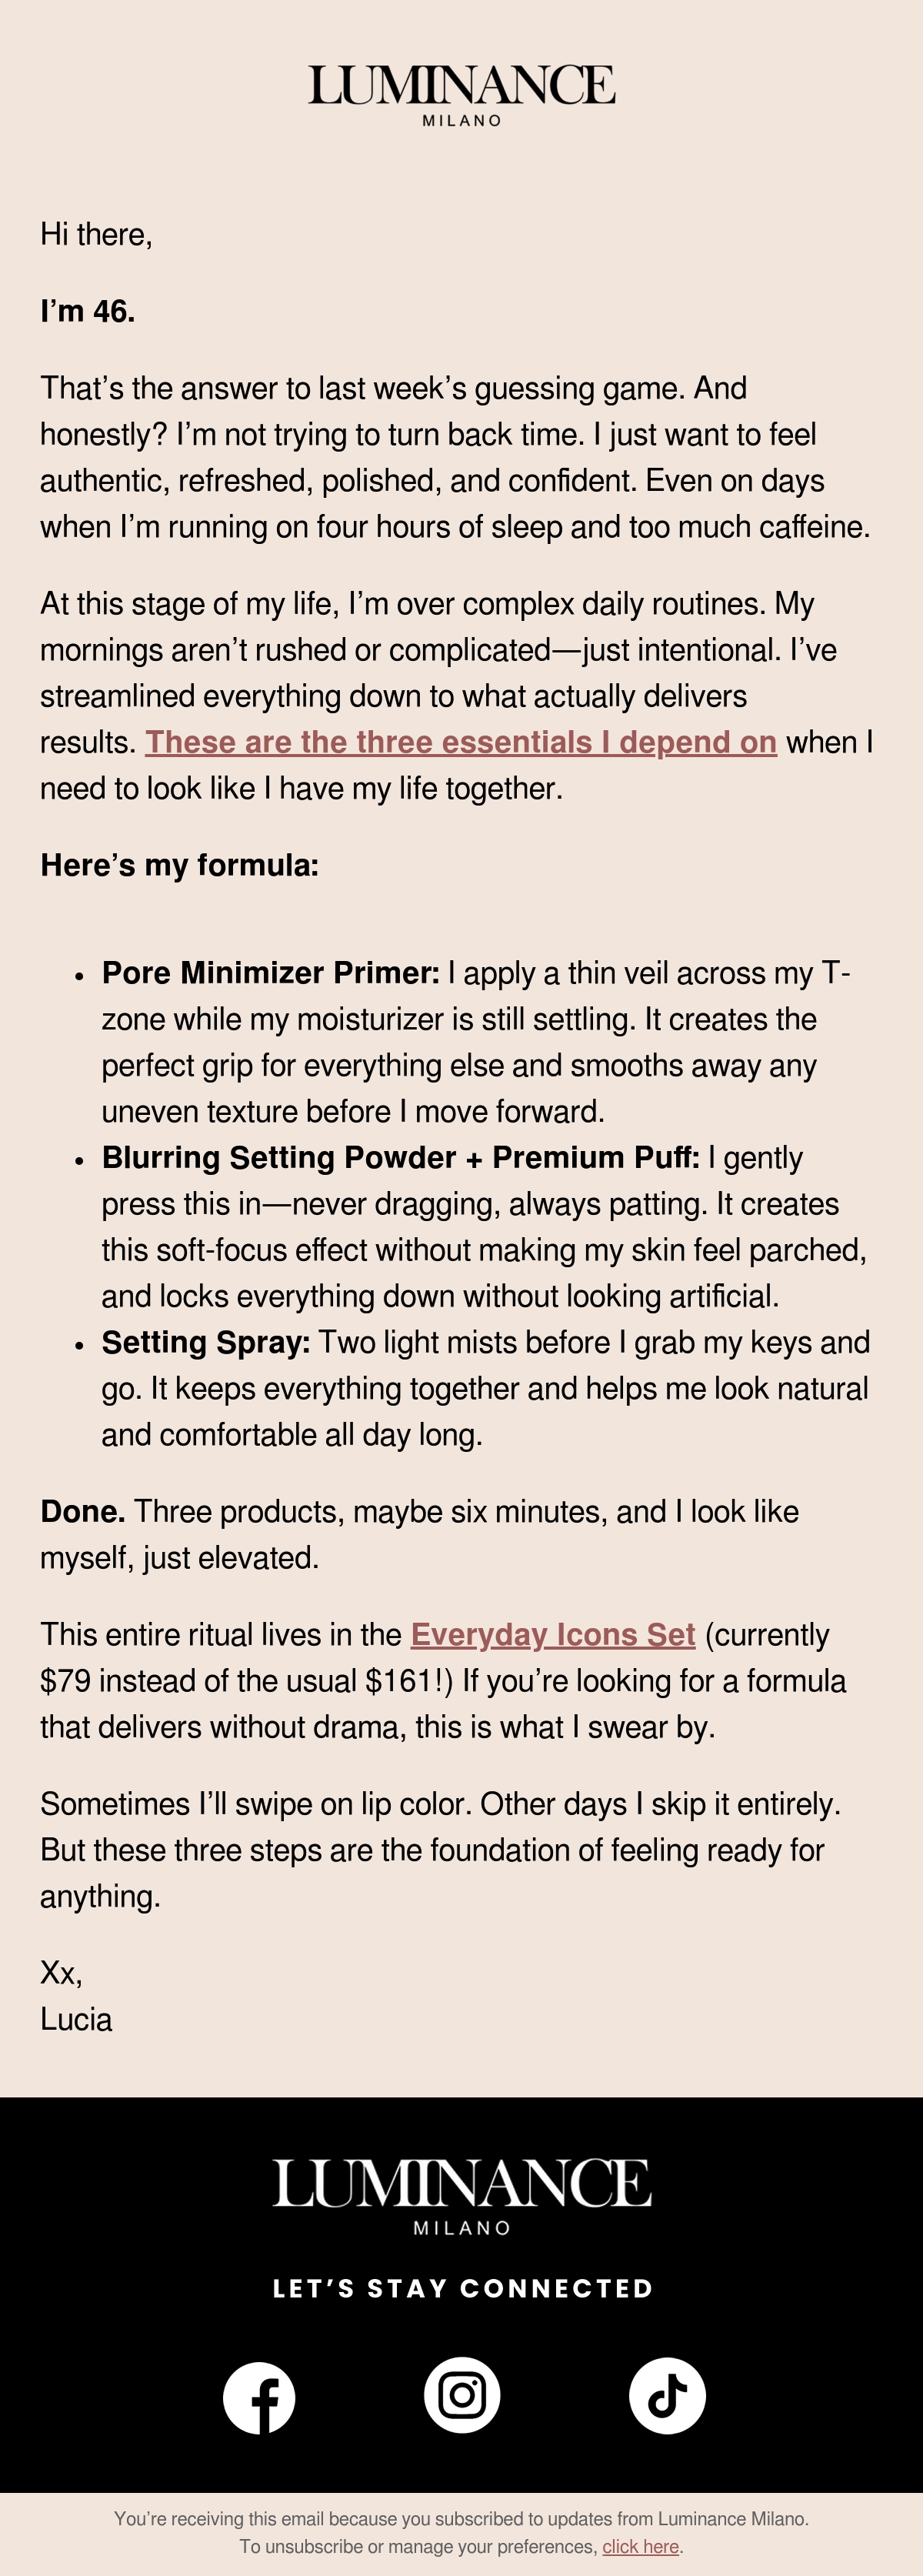Open the Instagram social icon
The height and width of the screenshot is (2576, 923).
click(x=462, y=2395)
